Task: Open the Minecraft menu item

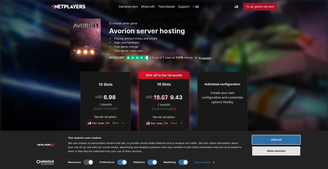Action: (x=148, y=7)
